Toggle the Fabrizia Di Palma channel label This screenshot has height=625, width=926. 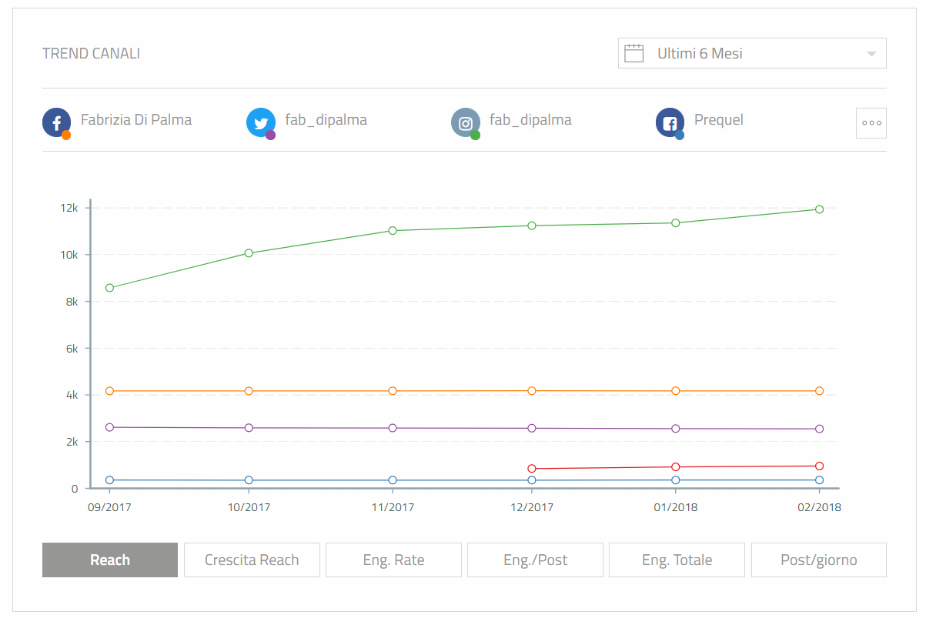click(x=136, y=120)
